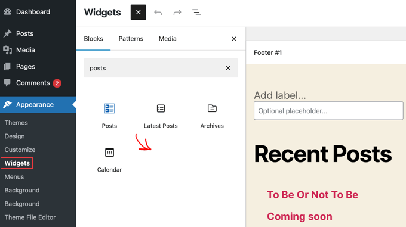The height and width of the screenshot is (227, 406).
Task: Undo the last change
Action: [158, 12]
